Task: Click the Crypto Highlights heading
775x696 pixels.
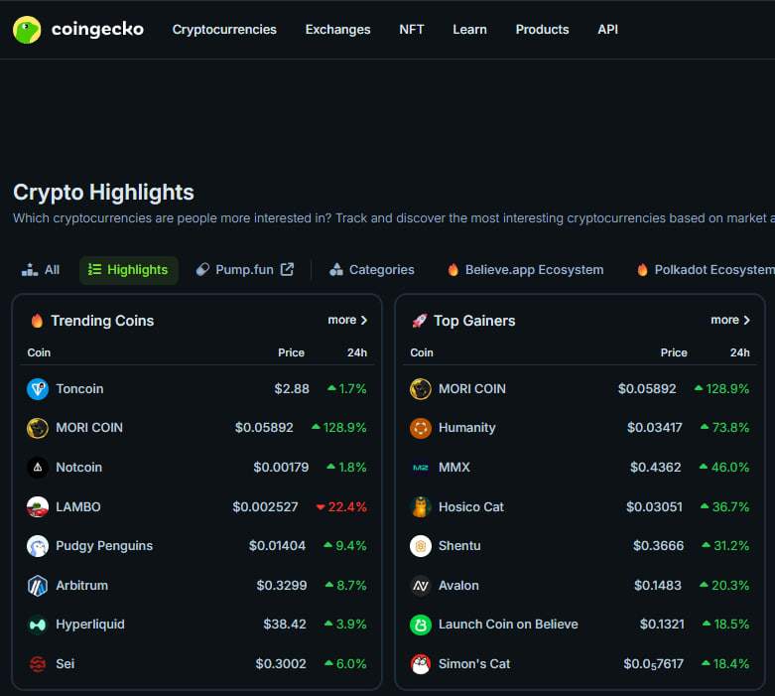Action: [103, 193]
